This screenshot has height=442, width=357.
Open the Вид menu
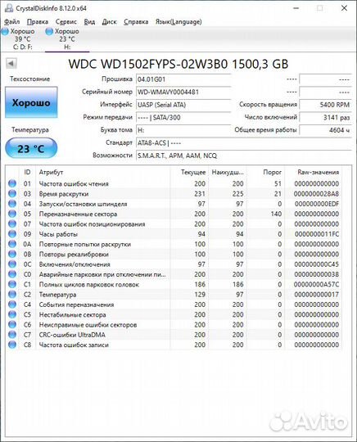coord(89,22)
